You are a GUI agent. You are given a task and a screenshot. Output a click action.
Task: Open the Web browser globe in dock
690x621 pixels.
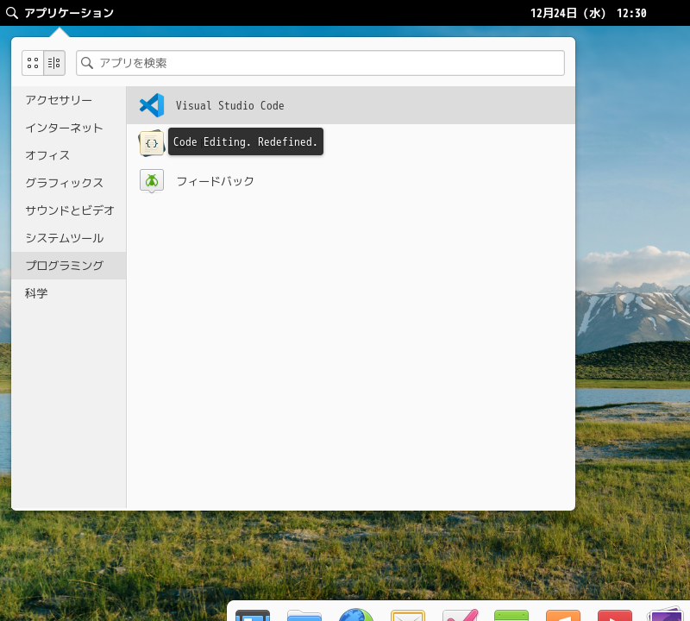coord(356,615)
